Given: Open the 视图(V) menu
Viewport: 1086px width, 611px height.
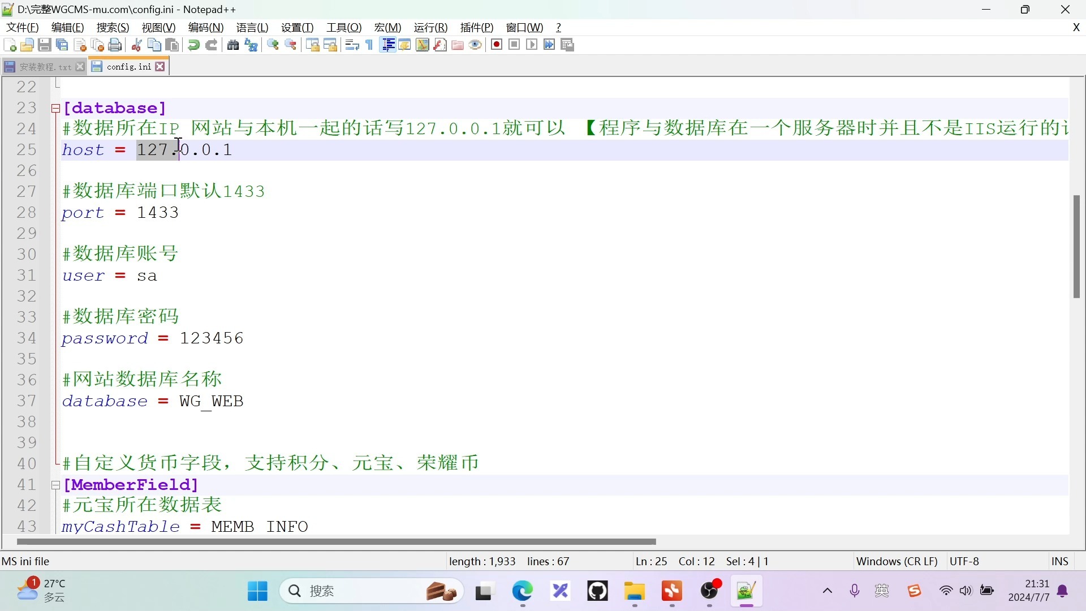Looking at the screenshot, I should (159, 27).
